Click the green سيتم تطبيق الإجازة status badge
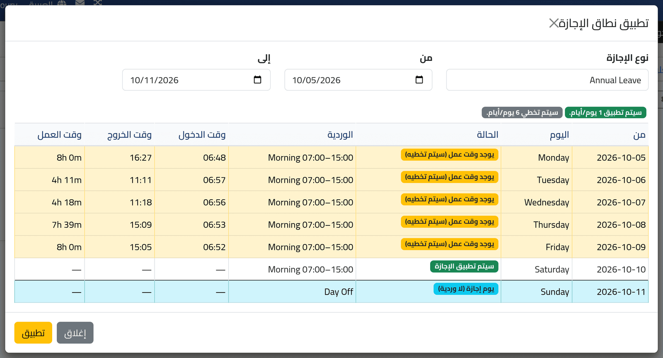The height and width of the screenshot is (358, 663). (x=464, y=266)
